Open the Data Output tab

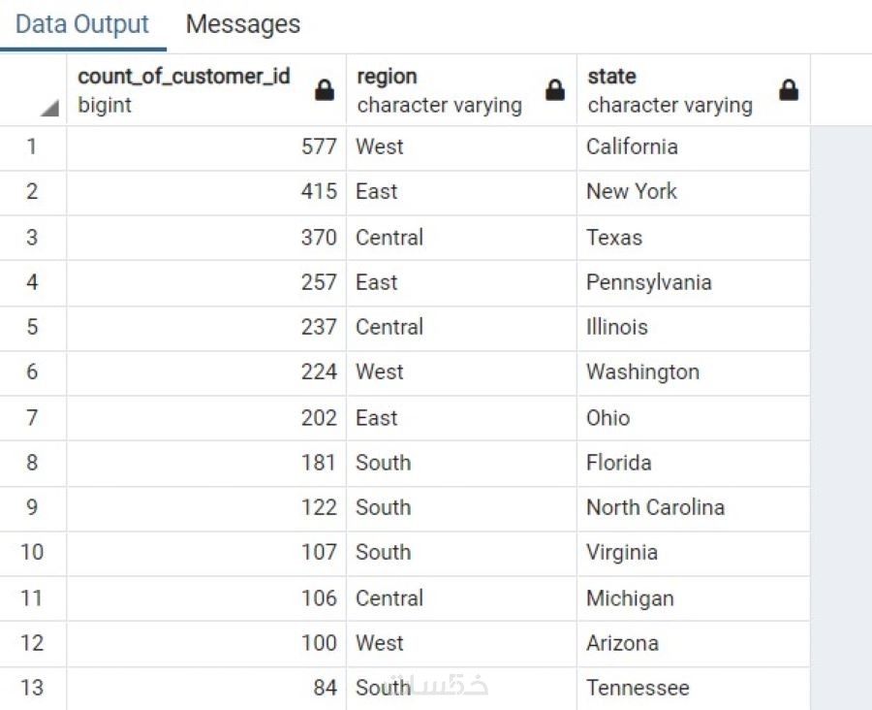click(82, 24)
